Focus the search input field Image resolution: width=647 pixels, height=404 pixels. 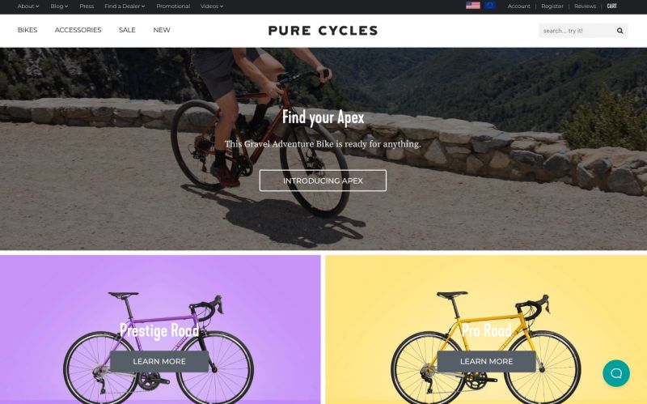(x=577, y=31)
